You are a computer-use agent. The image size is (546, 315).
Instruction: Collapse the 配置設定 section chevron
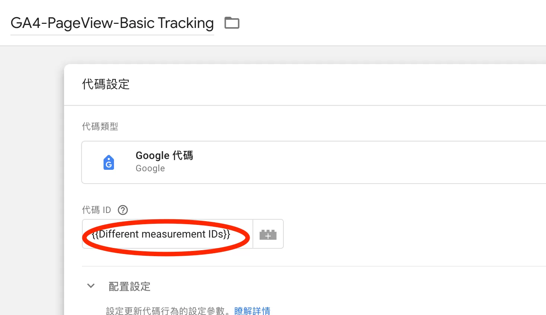pos(91,286)
